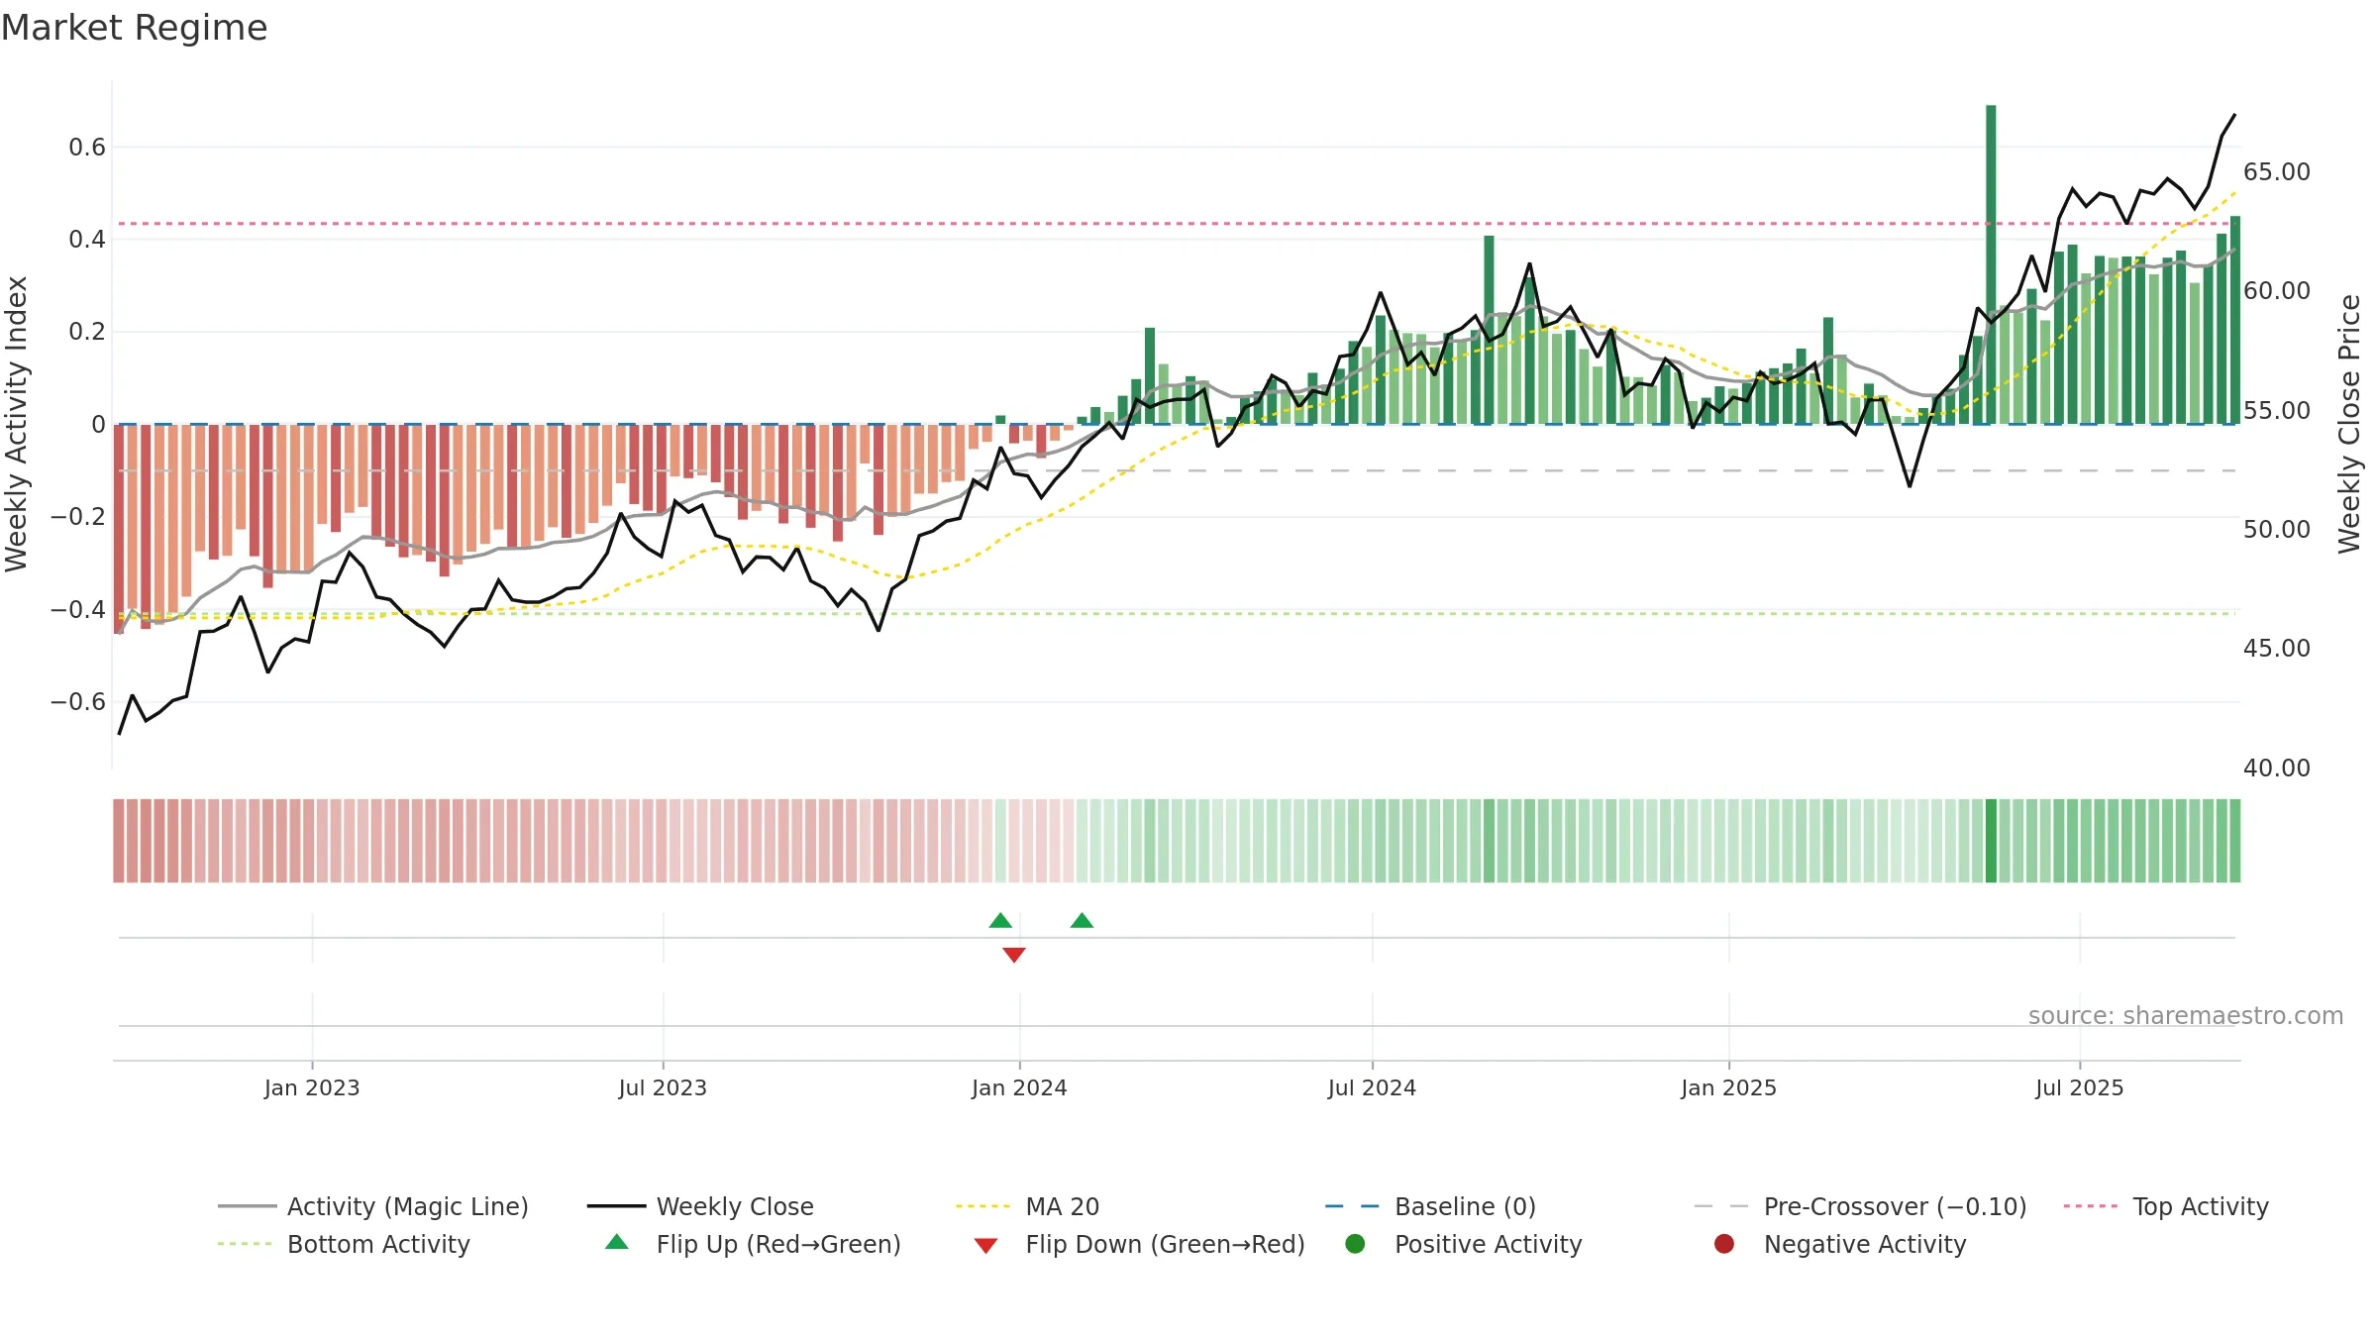Click the Jan 2023 x-axis label
The width and height of the screenshot is (2377, 1337).
pos(312,1088)
